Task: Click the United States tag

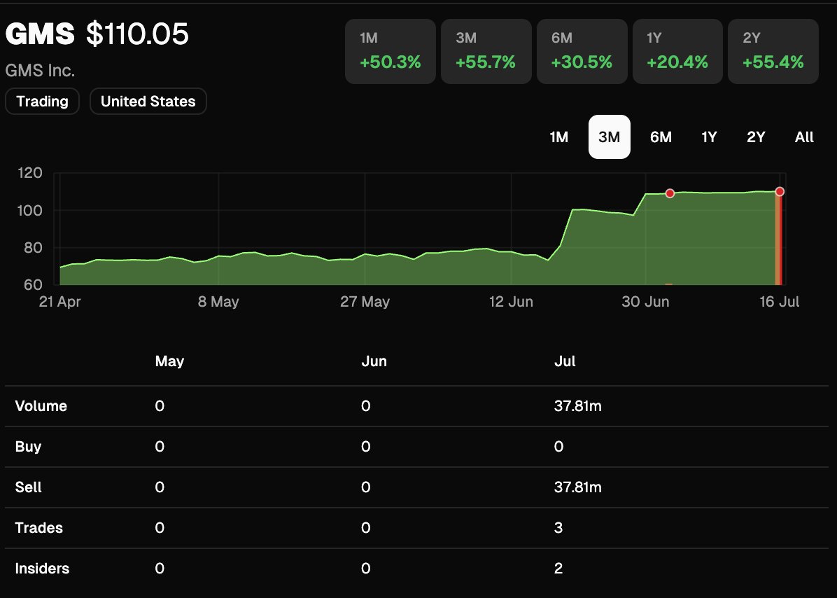Action: [148, 102]
